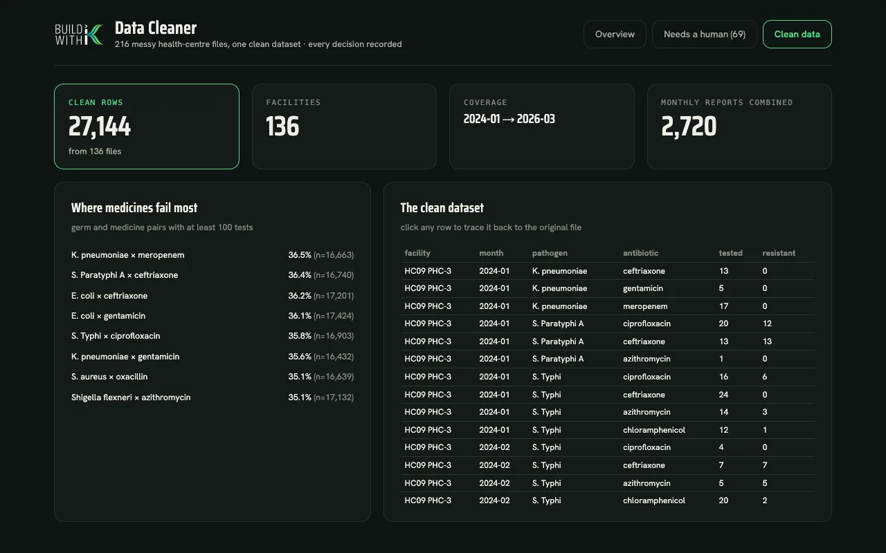Select E. coli × gentamicin row
Viewport: 886px width, 553px height.
213,316
